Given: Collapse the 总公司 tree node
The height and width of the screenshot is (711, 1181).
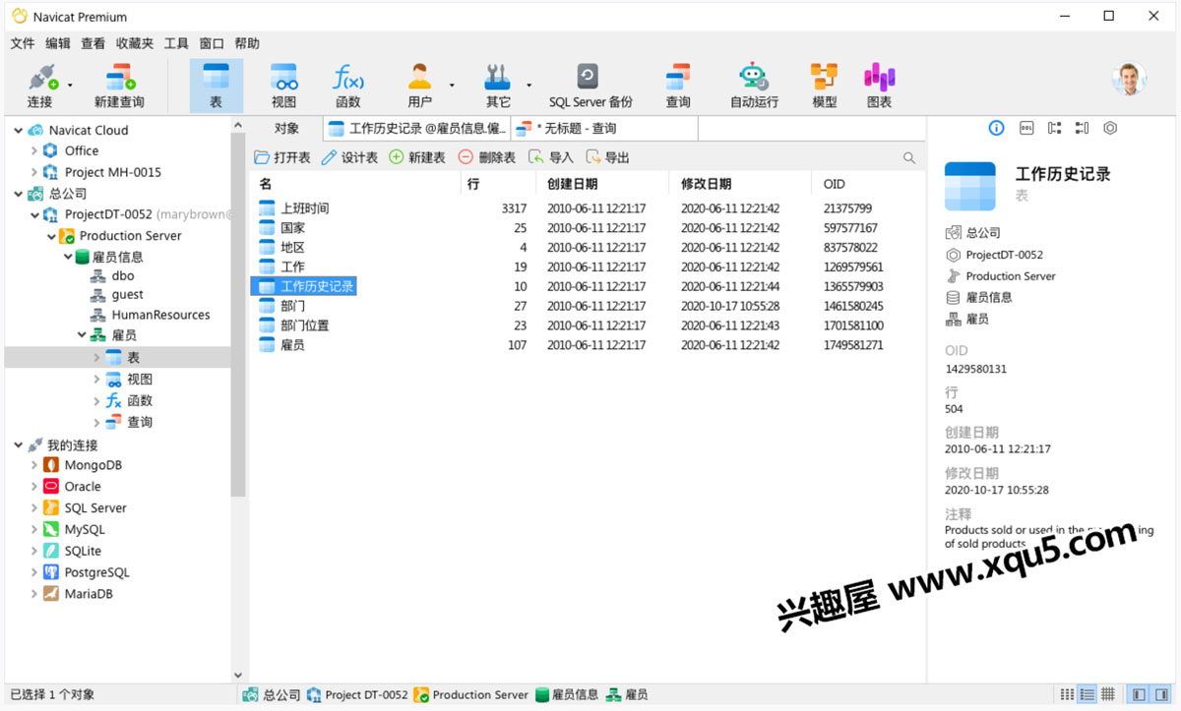Looking at the screenshot, I should pos(18,194).
